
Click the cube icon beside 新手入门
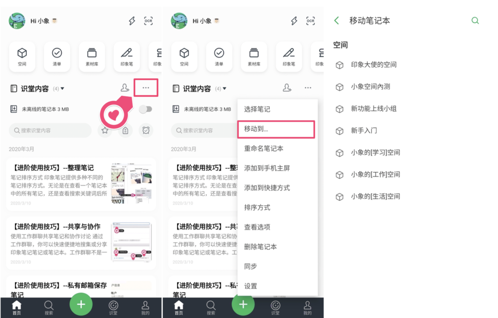pyautogui.click(x=340, y=131)
